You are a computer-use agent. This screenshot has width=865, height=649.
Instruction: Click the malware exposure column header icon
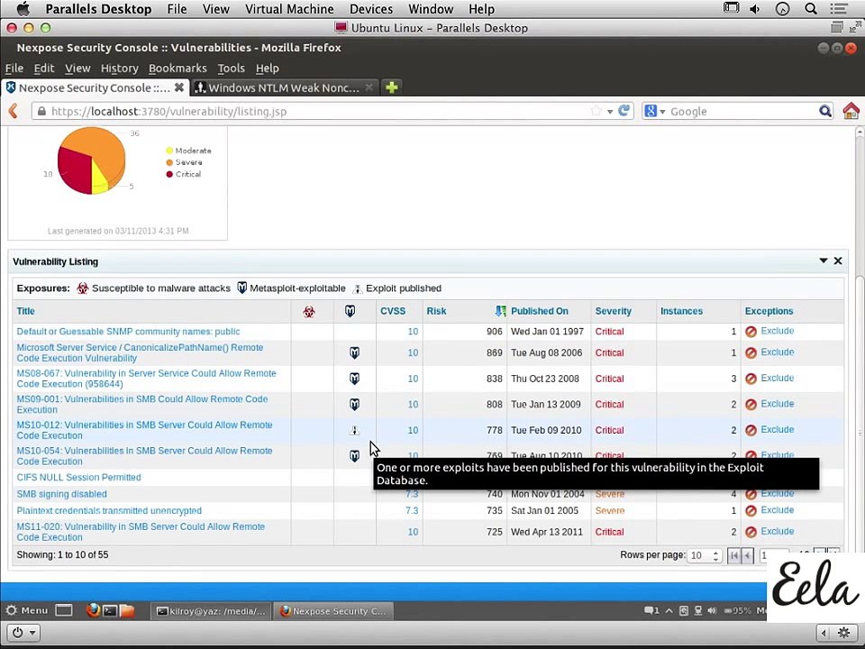point(309,312)
